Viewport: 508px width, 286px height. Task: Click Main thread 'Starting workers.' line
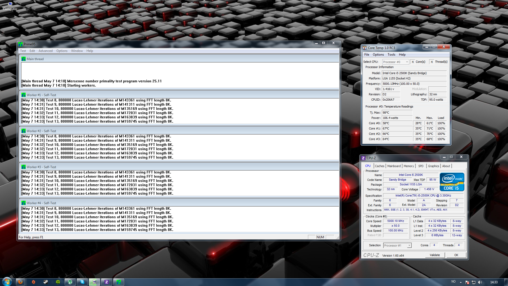pyautogui.click(x=59, y=86)
